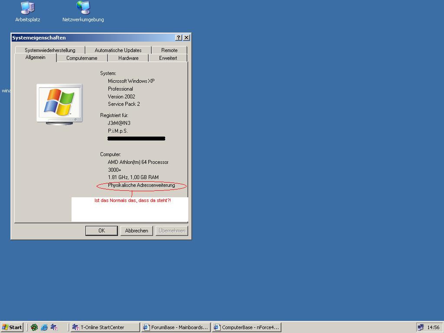Close the Systemeigenschaften dialog
Screen dimensions: 444x333
coord(186,38)
